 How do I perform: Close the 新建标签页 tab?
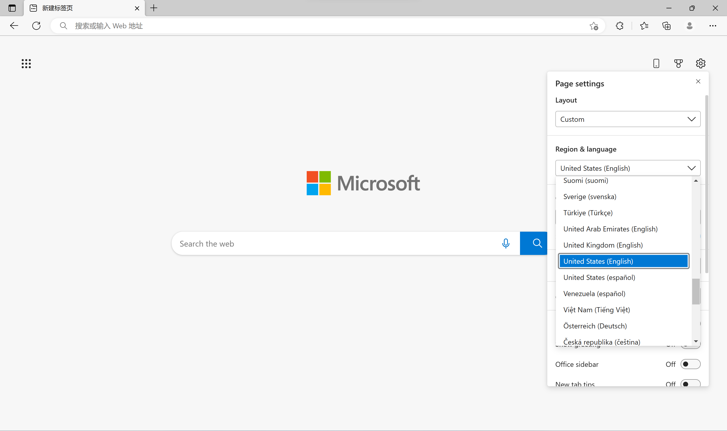coord(137,8)
